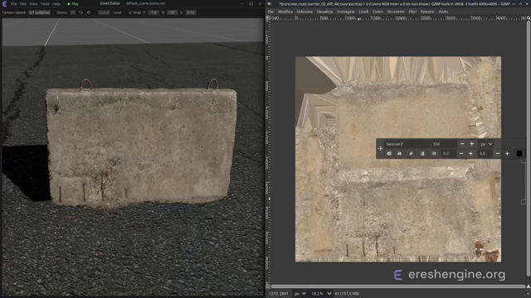This screenshot has width=531, height=298.
Task: Switch gizmo space to Local
Action: pos(117,12)
